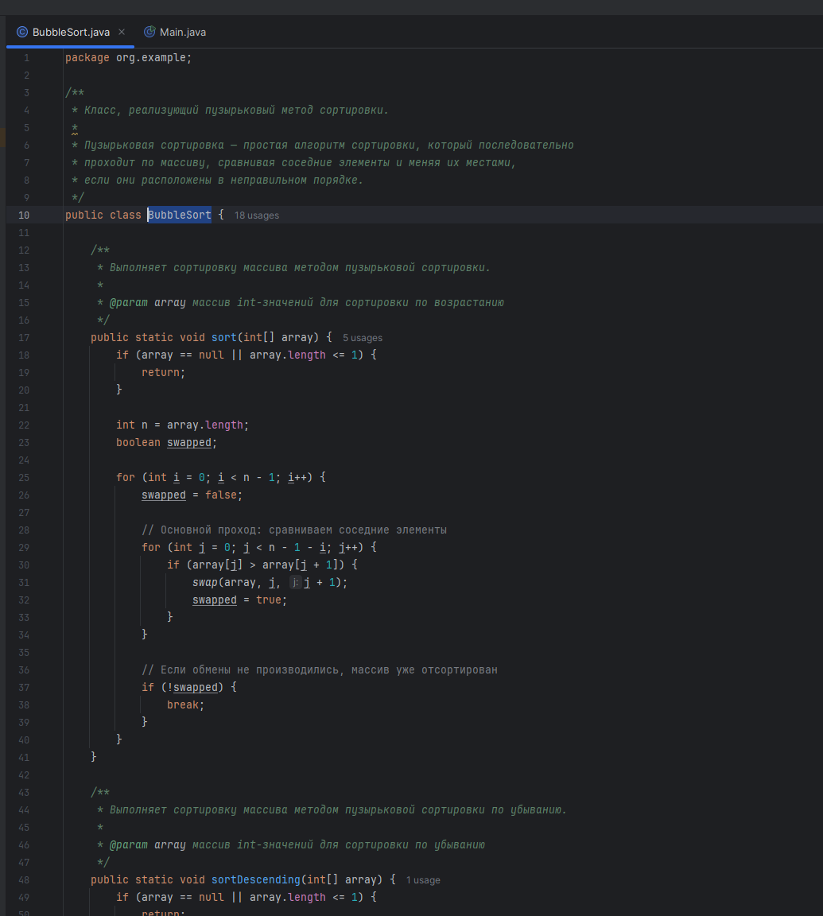Click the Javadoc line 'если они расположены в неправильном порядке.'
This screenshot has height=916, width=823.
pos(223,180)
